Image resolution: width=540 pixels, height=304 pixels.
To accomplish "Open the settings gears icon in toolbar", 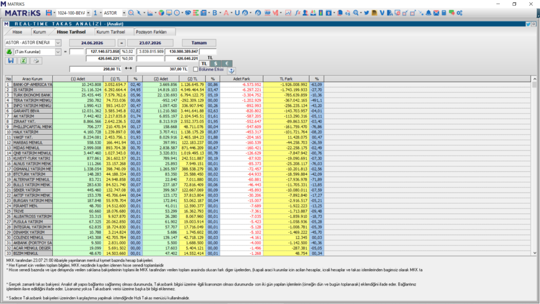I will (x=459, y=13).
